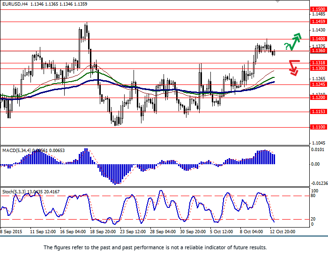Click the 0.0101 MACD scale value
Screen dimensions: 328x259
point(318,150)
